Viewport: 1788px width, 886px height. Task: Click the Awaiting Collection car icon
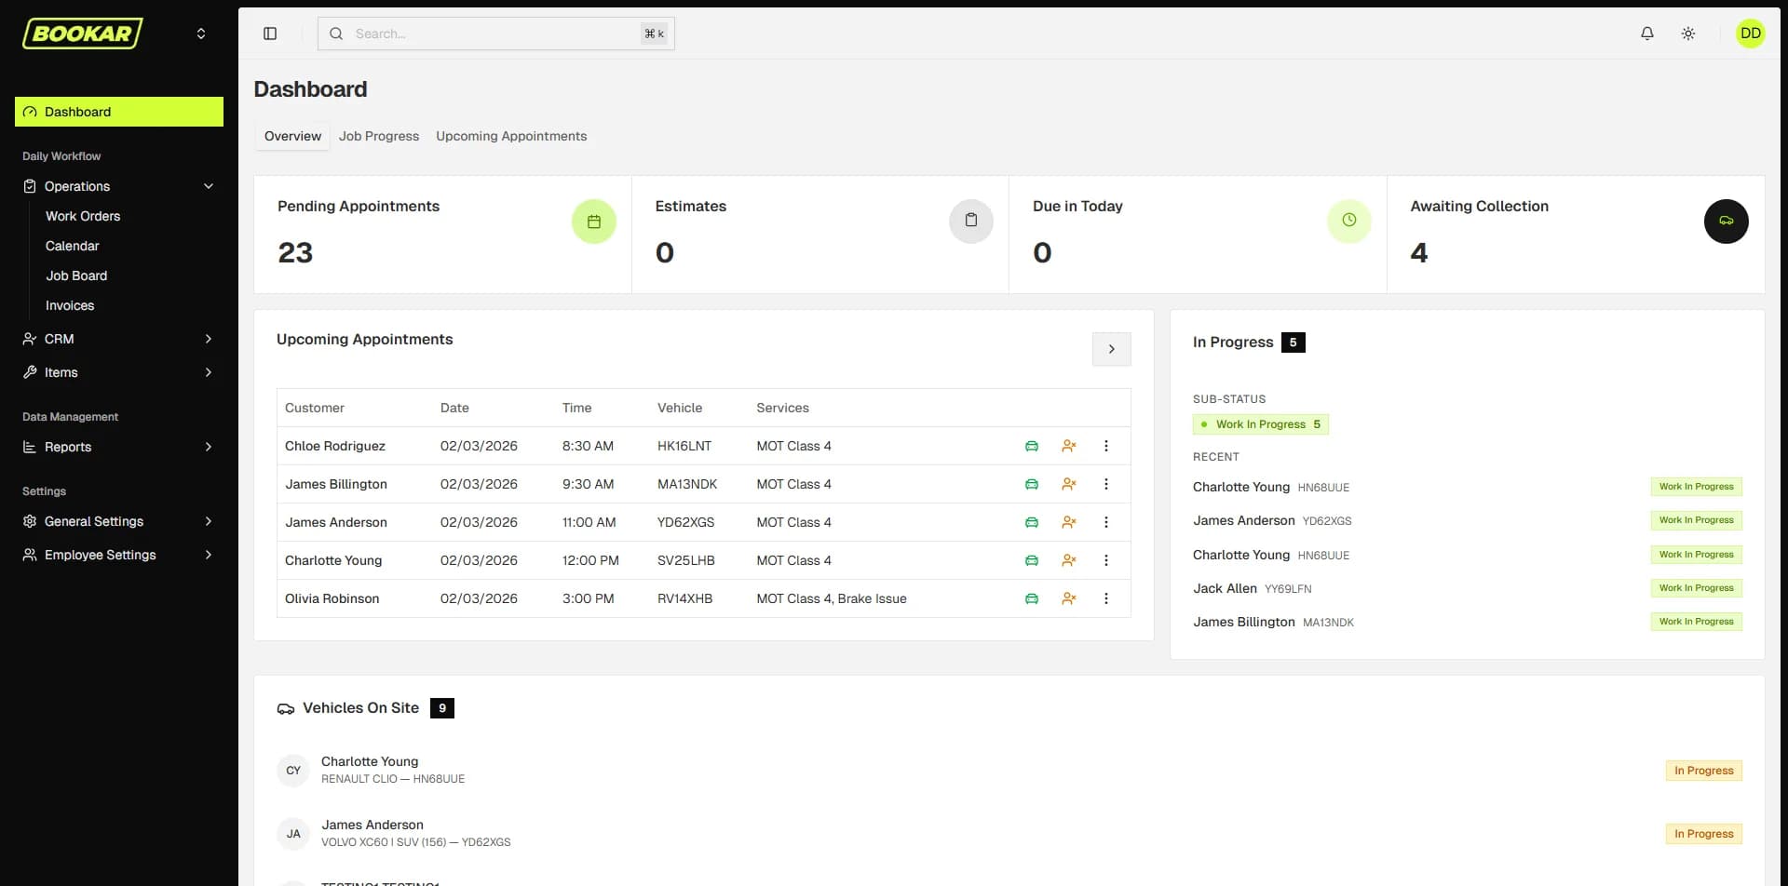[1726, 221]
